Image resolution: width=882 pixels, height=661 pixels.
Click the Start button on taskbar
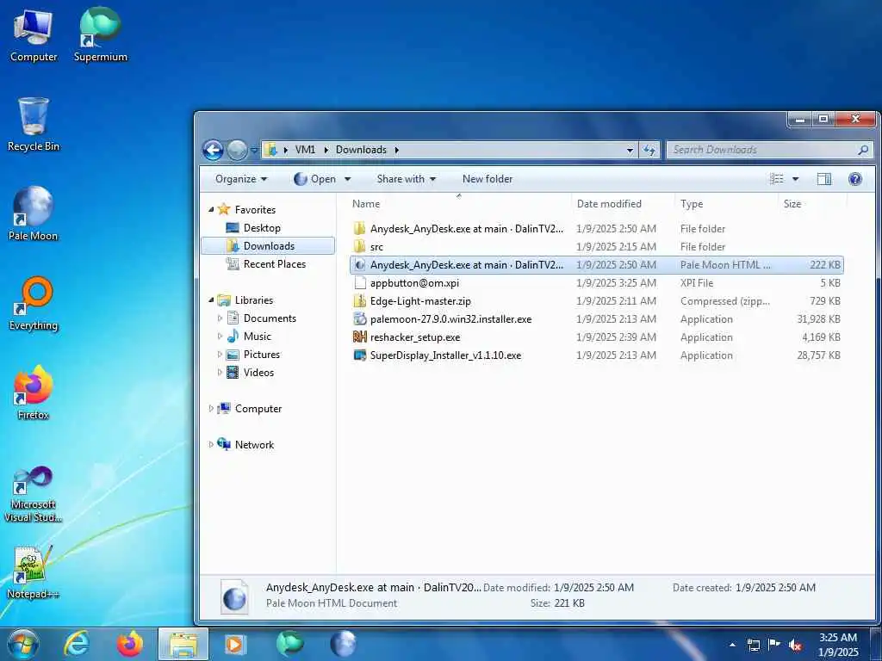click(x=23, y=644)
